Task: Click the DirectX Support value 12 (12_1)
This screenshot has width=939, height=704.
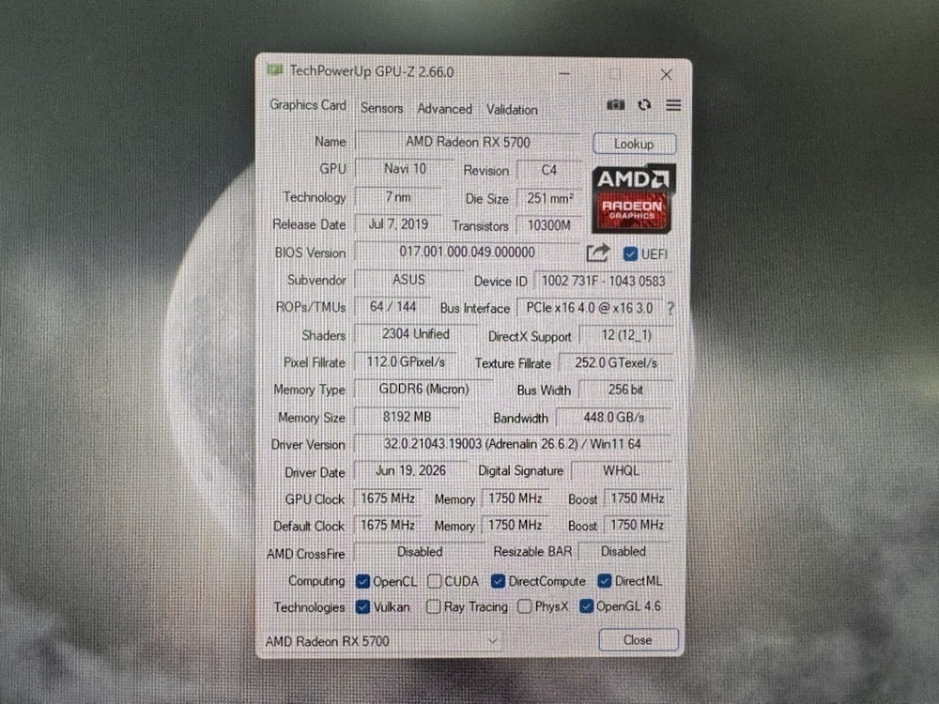Action: pos(626,335)
